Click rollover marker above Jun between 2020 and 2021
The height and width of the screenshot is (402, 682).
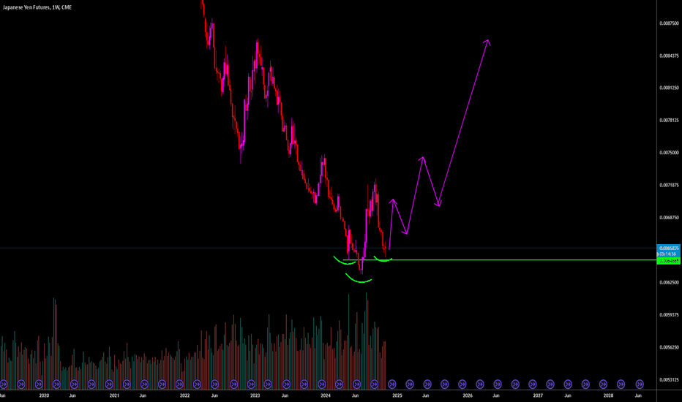point(74,384)
